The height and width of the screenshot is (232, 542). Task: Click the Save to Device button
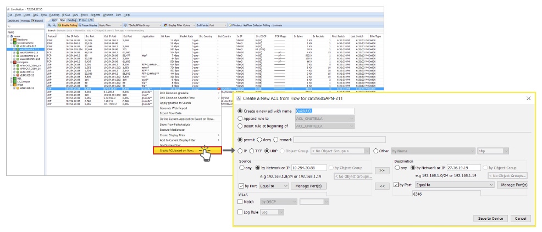[491, 218]
